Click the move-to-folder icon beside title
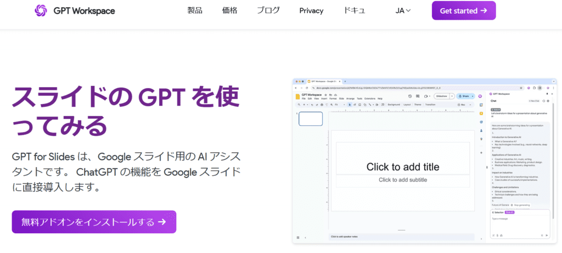The width and height of the screenshot is (562, 253). pyautogui.click(x=330, y=95)
